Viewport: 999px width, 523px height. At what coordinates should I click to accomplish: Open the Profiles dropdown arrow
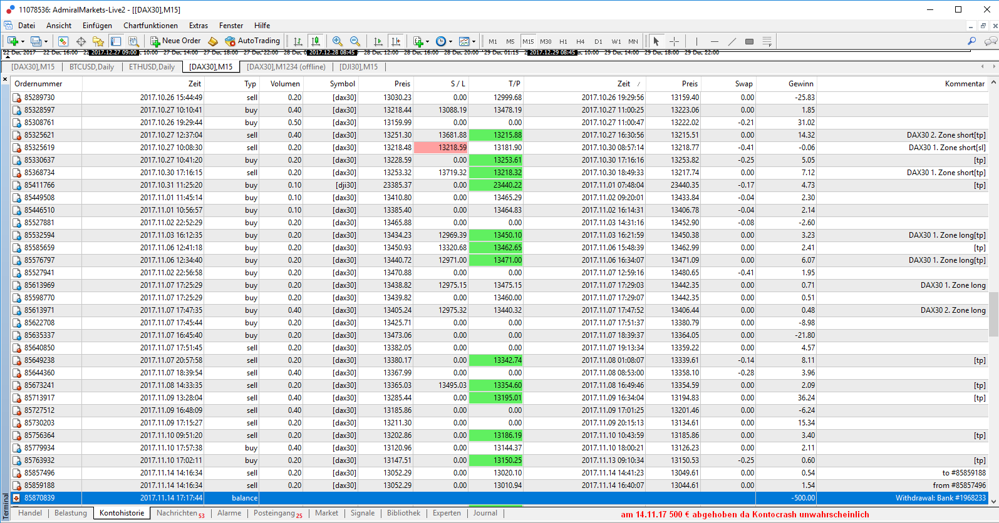[46, 42]
